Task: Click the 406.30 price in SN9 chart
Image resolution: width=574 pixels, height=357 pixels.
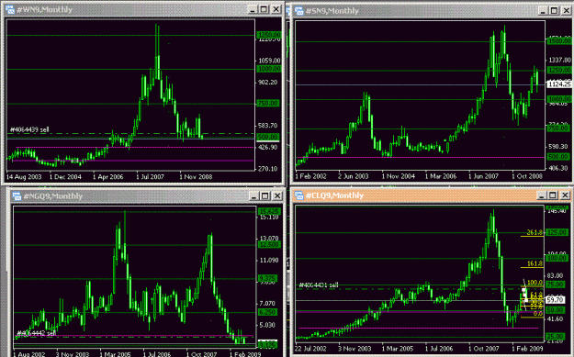Action: [x=557, y=168]
